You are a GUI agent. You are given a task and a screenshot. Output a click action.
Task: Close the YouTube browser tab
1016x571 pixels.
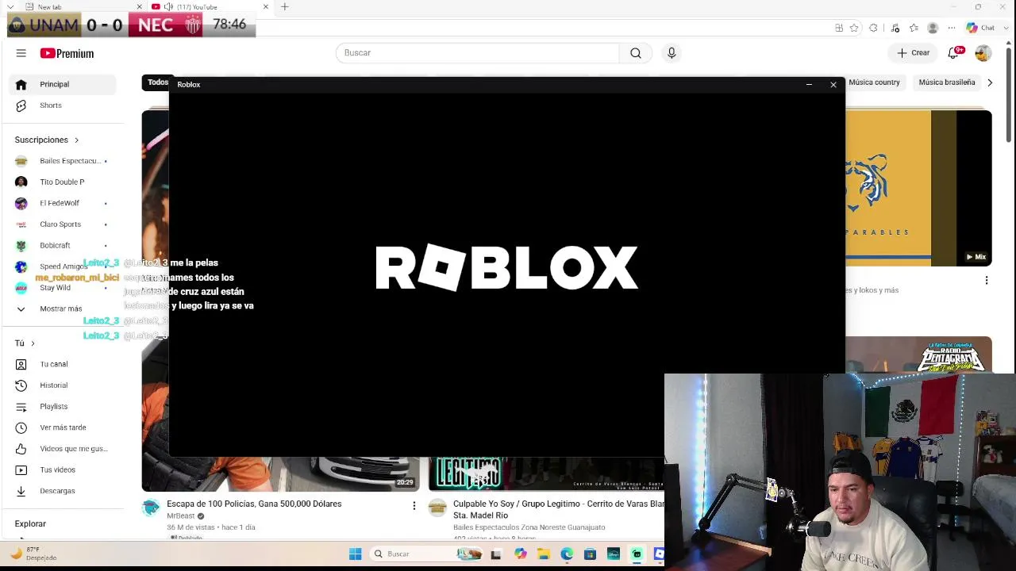click(265, 7)
